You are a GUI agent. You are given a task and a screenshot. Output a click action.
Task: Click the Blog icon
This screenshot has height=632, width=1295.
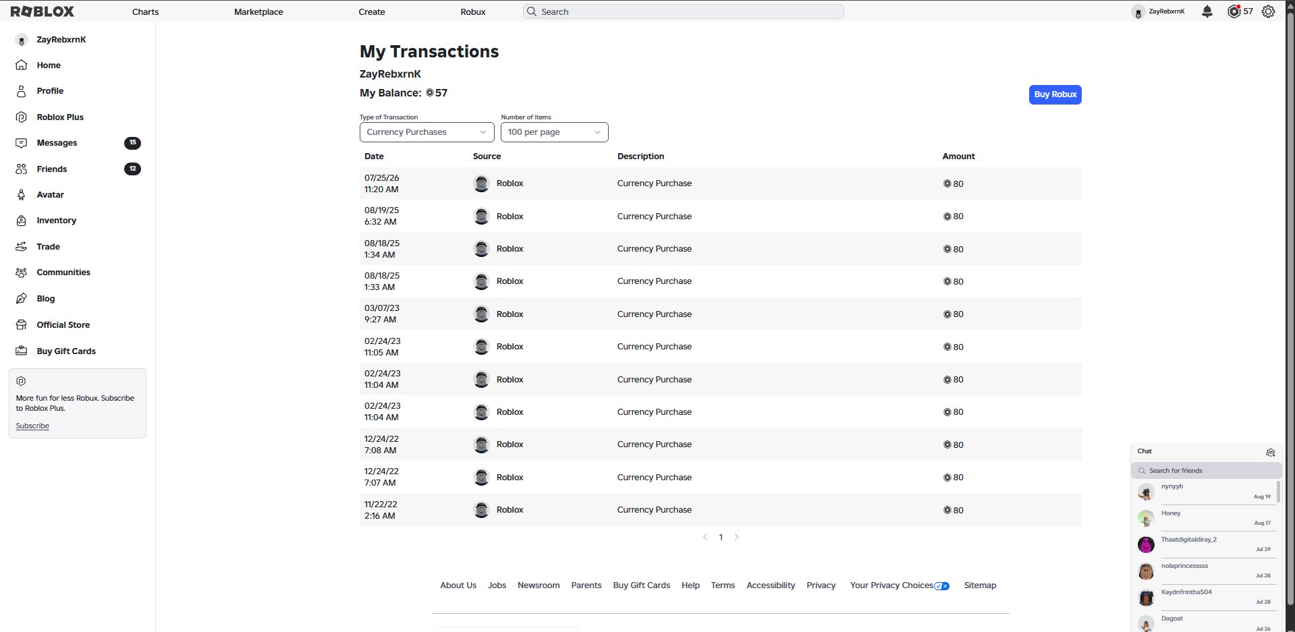point(22,299)
